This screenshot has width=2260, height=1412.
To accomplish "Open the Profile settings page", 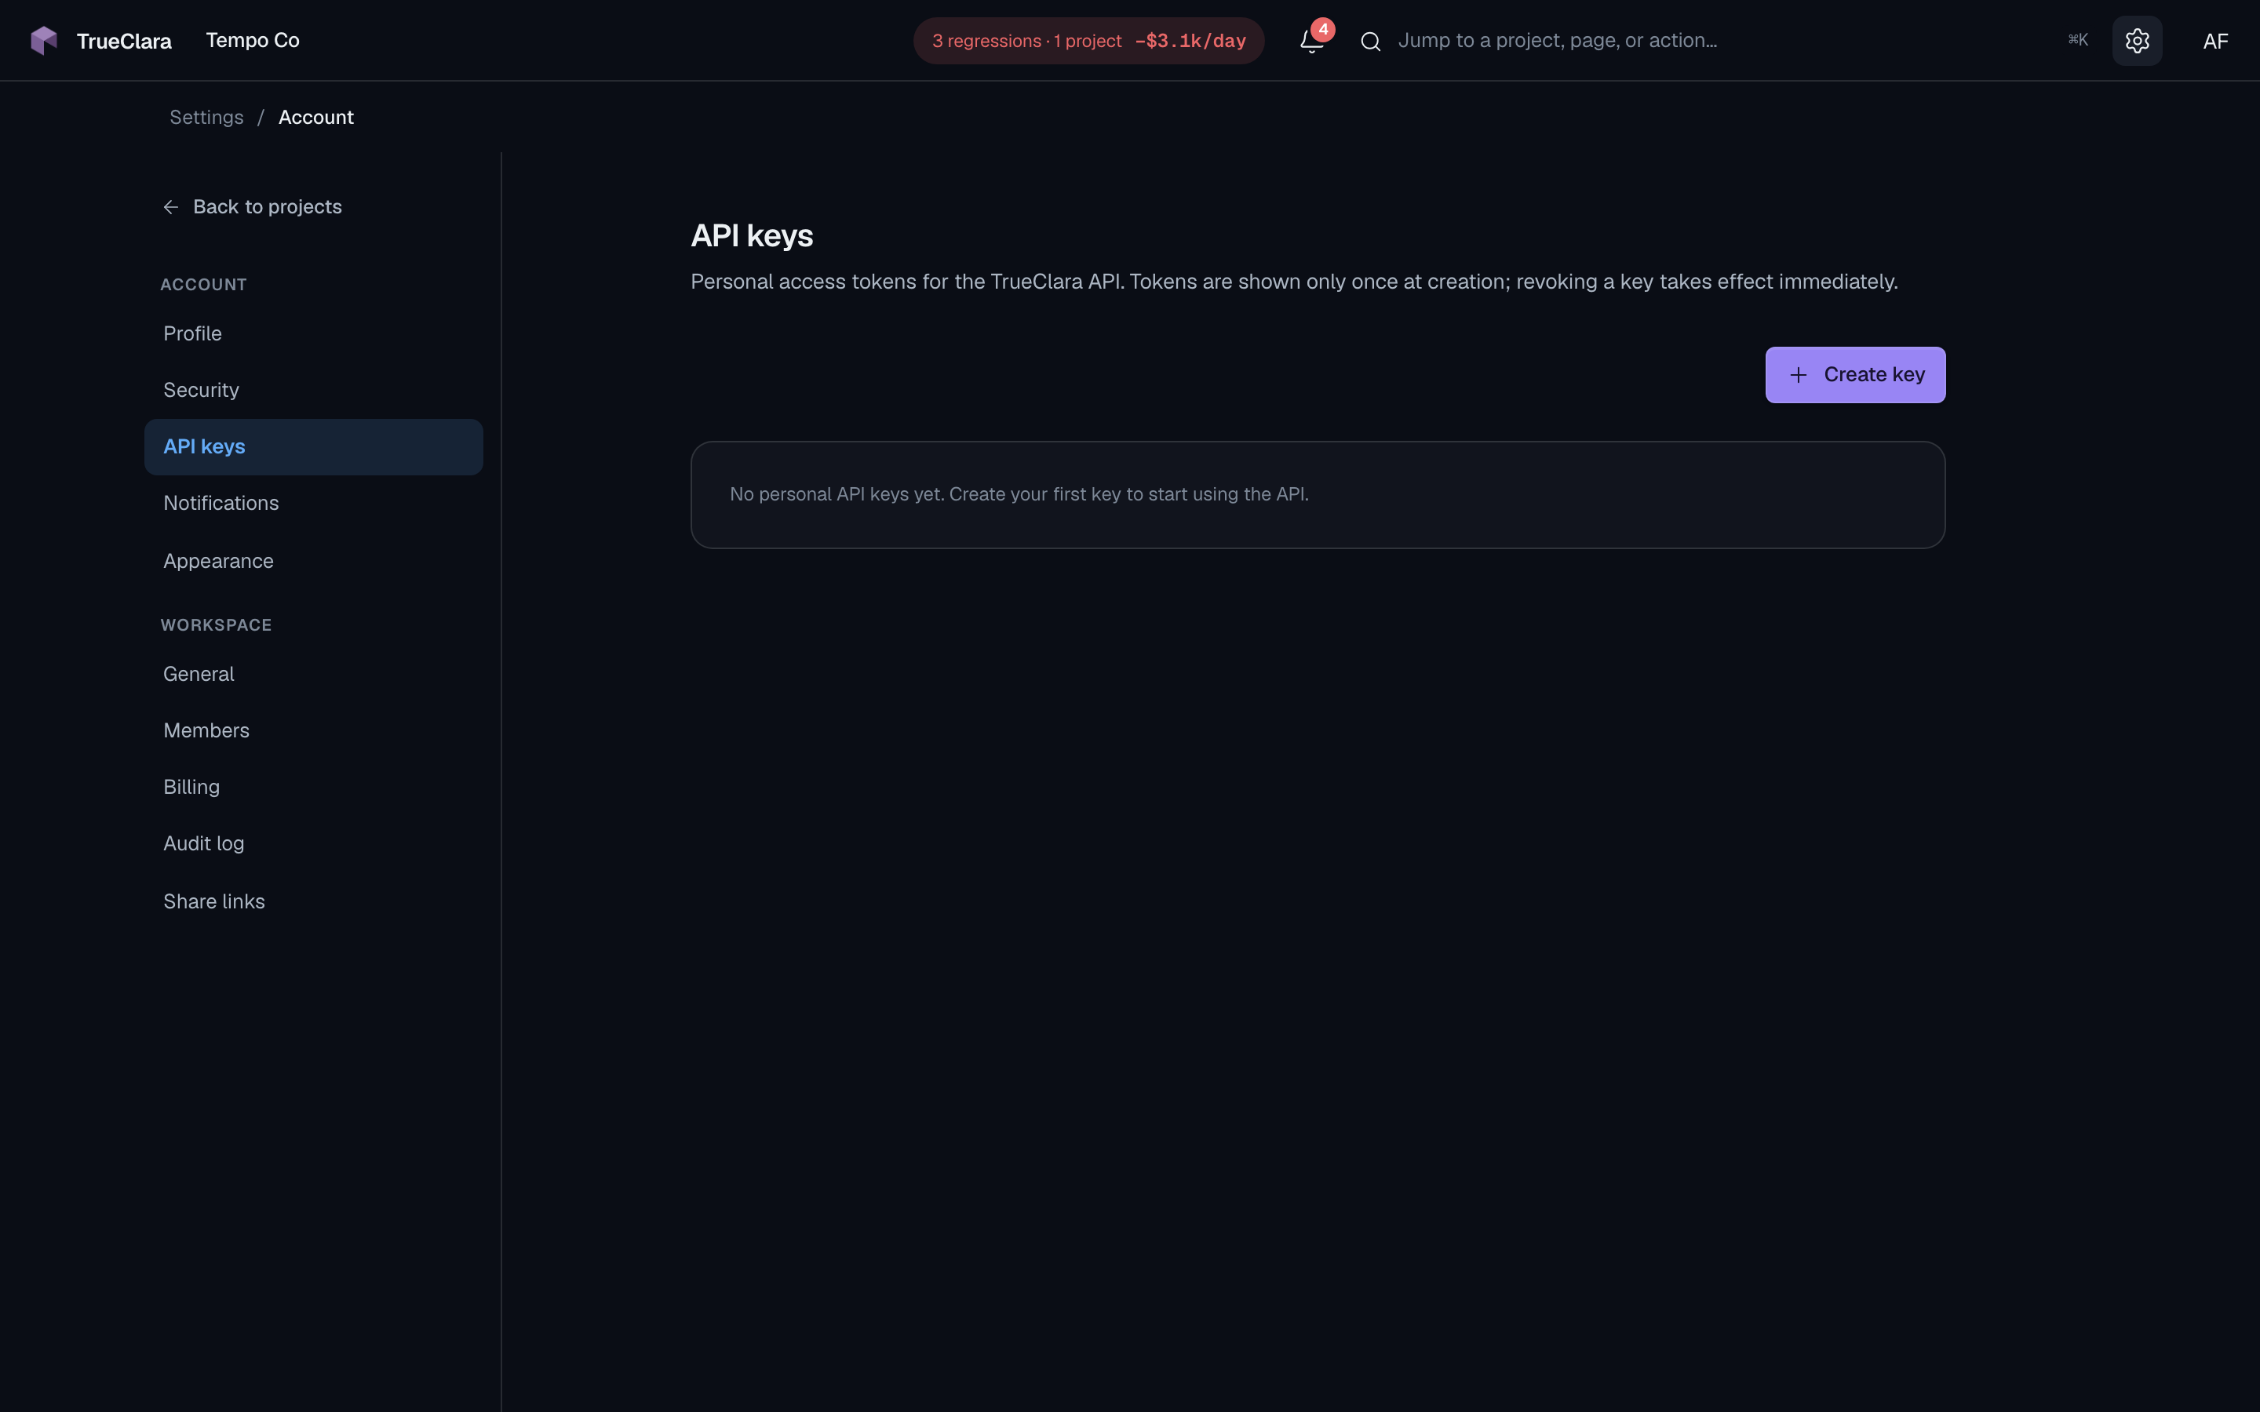I will (314, 333).
